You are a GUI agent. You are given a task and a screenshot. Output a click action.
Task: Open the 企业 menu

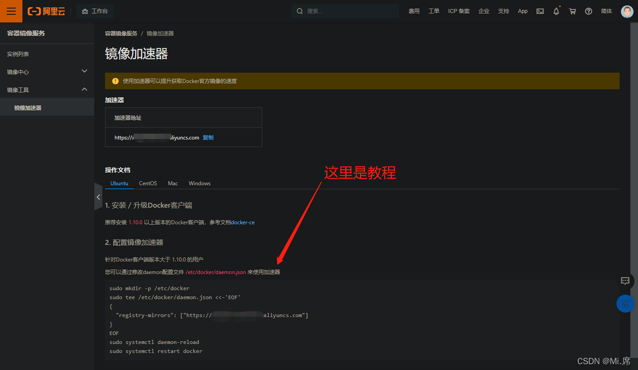tap(484, 11)
